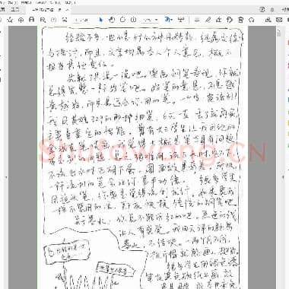Switch to the 工具 tab
Viewport: 289px width, 289px height.
pos(14,9)
